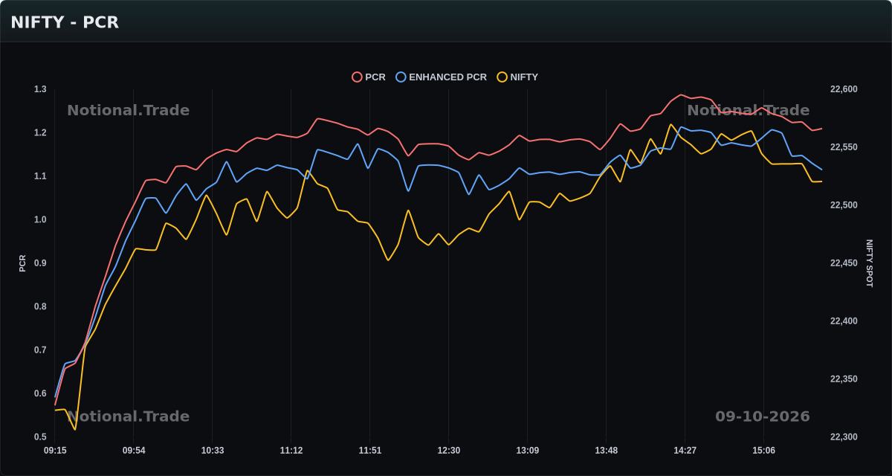The width and height of the screenshot is (892, 476).
Task: Select the 14:27 time axis label
Action: (685, 451)
